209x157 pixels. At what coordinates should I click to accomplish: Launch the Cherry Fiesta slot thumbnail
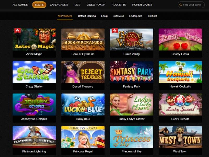[180, 39]
